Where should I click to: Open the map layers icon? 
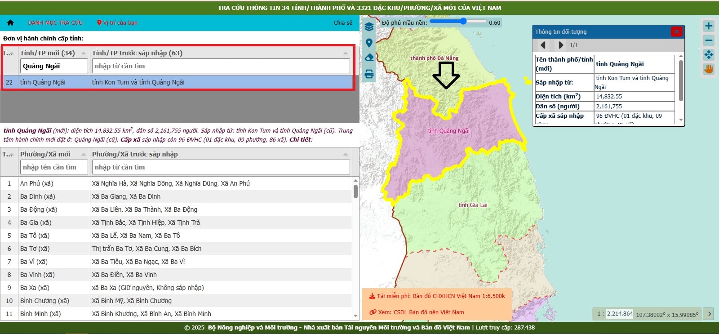click(369, 27)
